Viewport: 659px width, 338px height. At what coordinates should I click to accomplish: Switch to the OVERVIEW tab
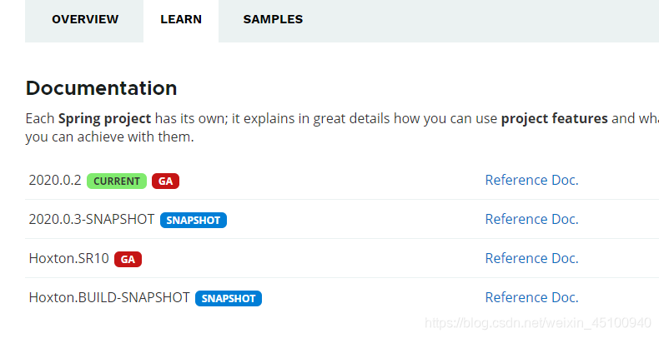click(85, 19)
